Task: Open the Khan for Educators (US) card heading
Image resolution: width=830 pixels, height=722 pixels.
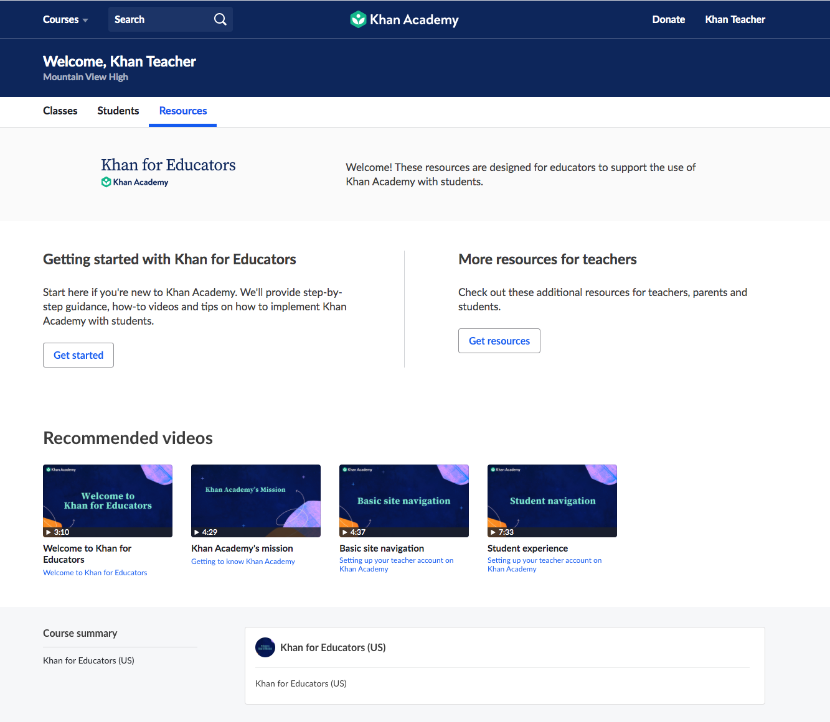Action: click(333, 647)
